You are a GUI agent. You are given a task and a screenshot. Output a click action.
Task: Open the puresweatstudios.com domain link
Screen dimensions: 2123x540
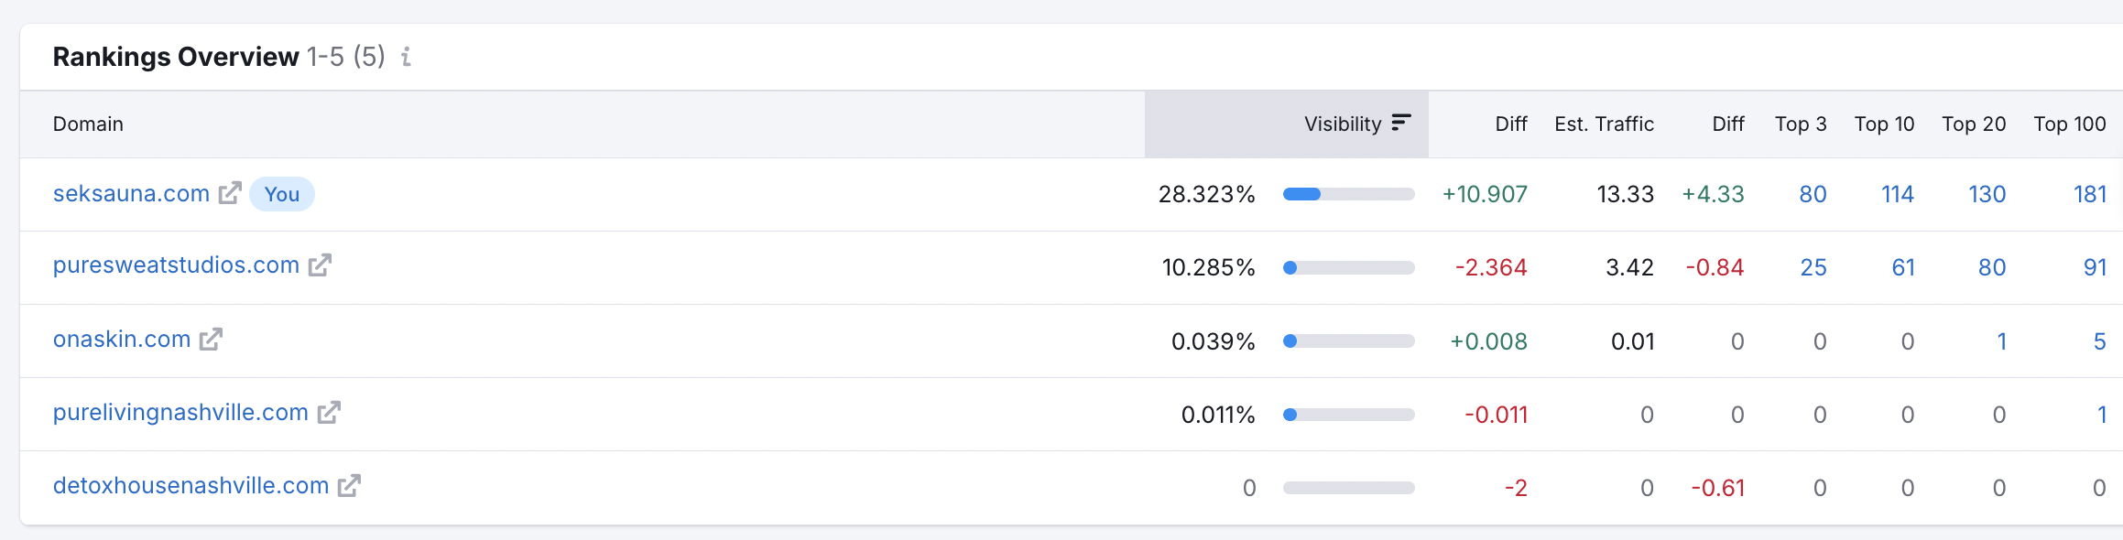[176, 265]
